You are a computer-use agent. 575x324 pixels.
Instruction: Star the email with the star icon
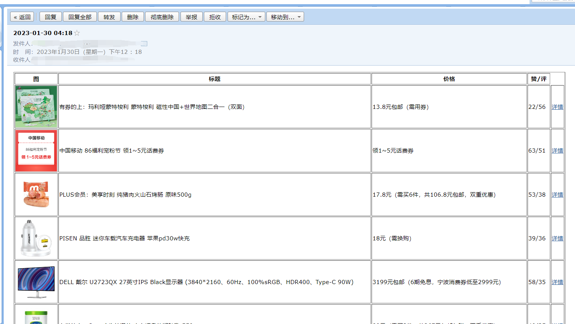(77, 33)
